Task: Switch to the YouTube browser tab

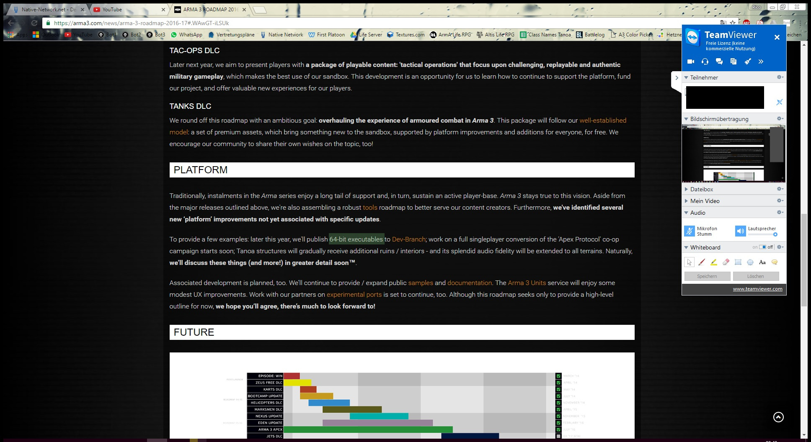Action: click(x=126, y=9)
